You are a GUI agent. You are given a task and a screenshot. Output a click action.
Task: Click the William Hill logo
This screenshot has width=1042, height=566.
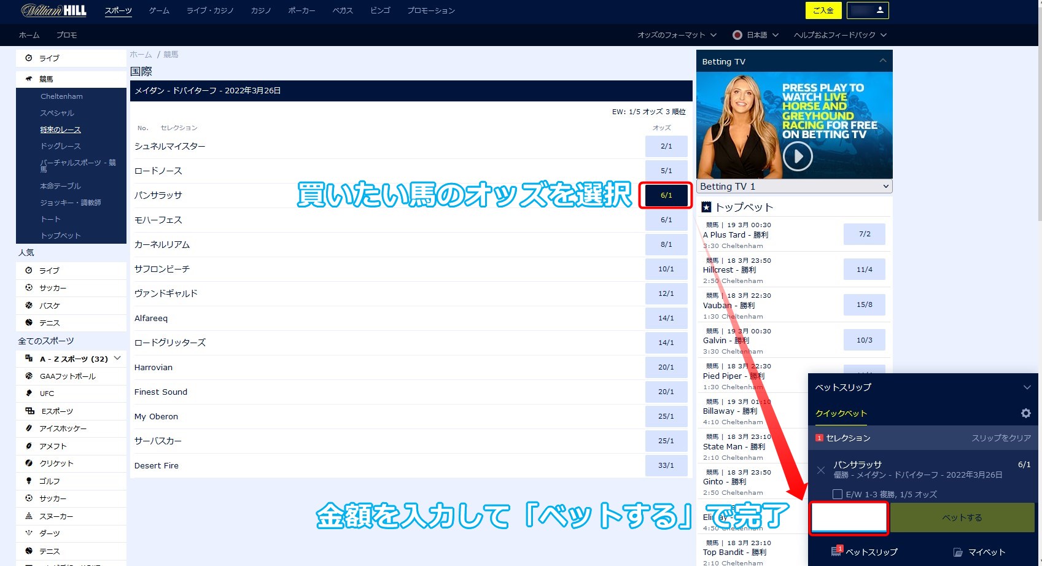54,10
